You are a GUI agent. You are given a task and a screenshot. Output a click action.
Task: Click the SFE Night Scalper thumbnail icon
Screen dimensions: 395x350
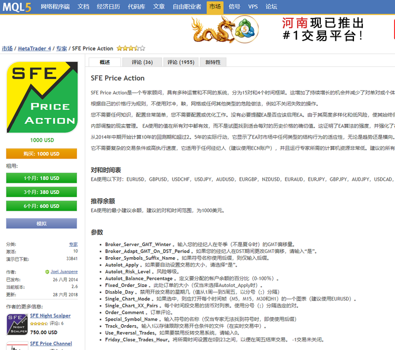pyautogui.click(x=17, y=324)
